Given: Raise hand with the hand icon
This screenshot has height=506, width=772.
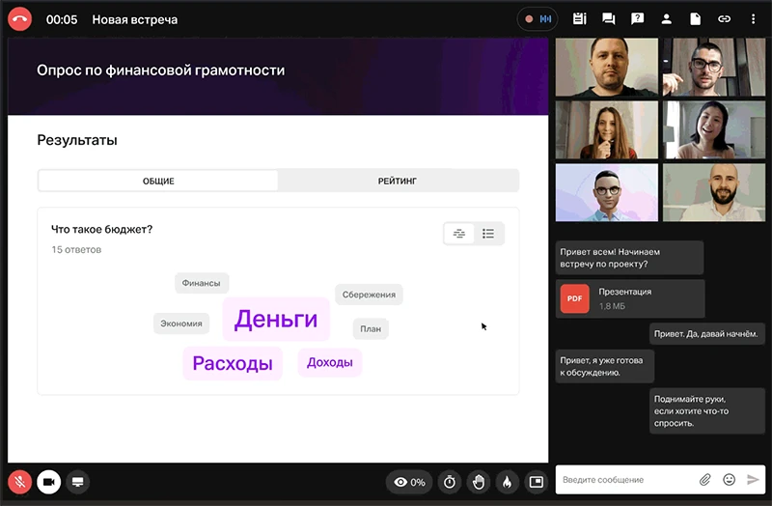Looking at the screenshot, I should click(479, 482).
